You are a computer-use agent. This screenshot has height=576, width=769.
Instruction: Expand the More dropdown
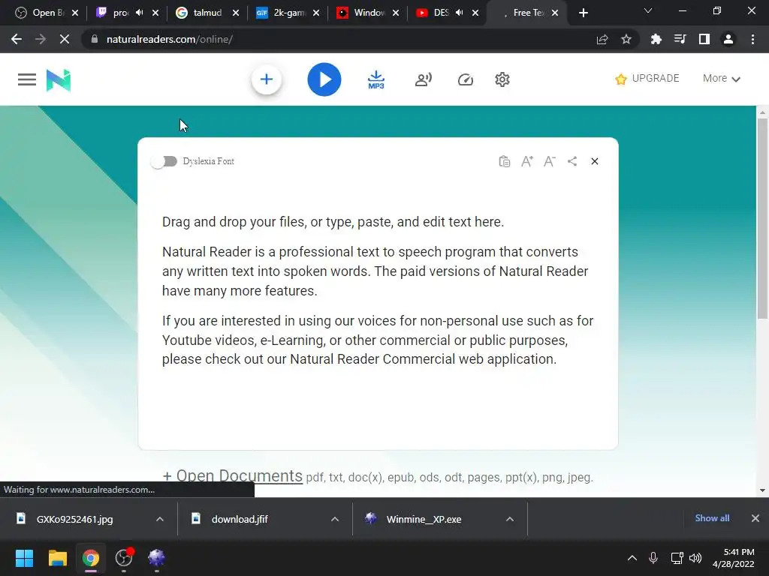[722, 79]
